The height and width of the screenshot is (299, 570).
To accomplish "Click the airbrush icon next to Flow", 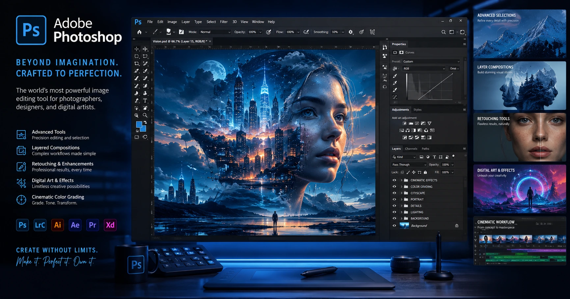I will pos(306,32).
